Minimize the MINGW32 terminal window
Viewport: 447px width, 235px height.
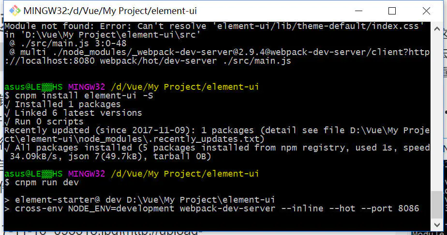click(x=358, y=11)
